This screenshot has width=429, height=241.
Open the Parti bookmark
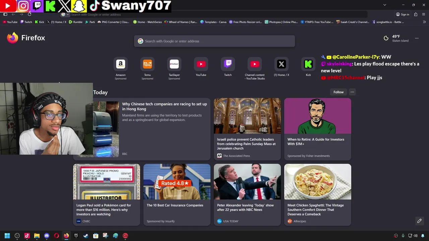click(90, 22)
